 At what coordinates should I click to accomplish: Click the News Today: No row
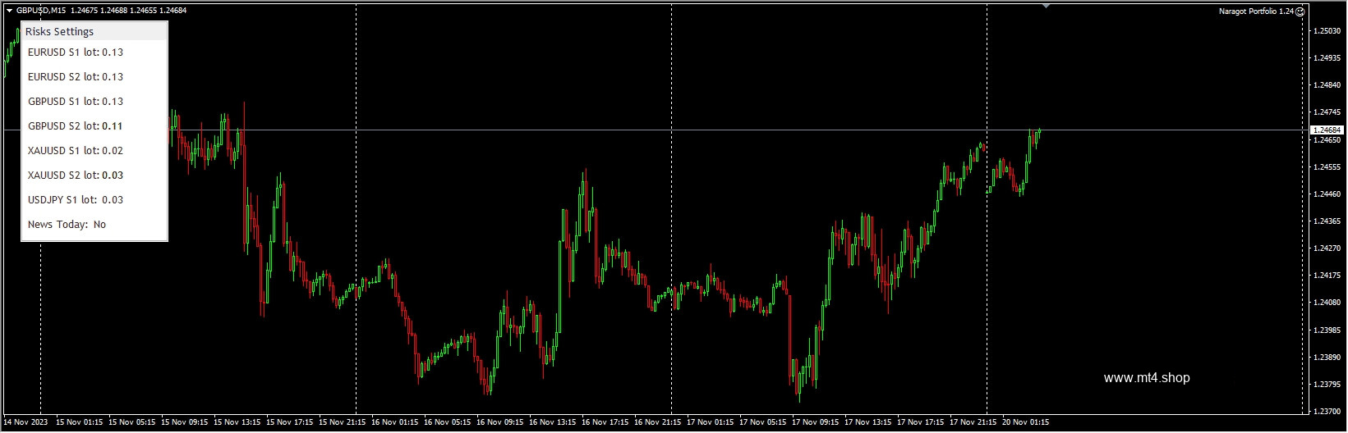(x=94, y=225)
